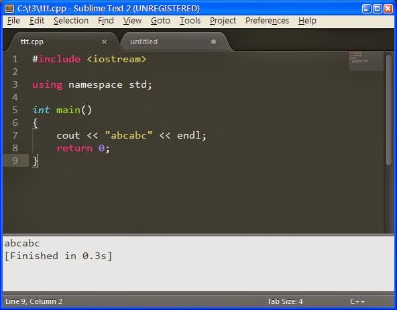The width and height of the screenshot is (397, 310).
Task: Click the 'return' keyword
Action: click(74, 148)
